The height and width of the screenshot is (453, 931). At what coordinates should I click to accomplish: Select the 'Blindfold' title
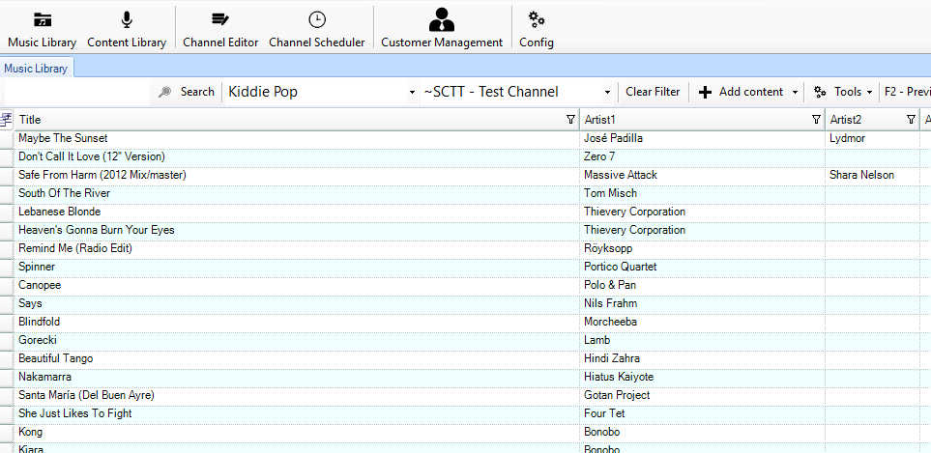(40, 322)
